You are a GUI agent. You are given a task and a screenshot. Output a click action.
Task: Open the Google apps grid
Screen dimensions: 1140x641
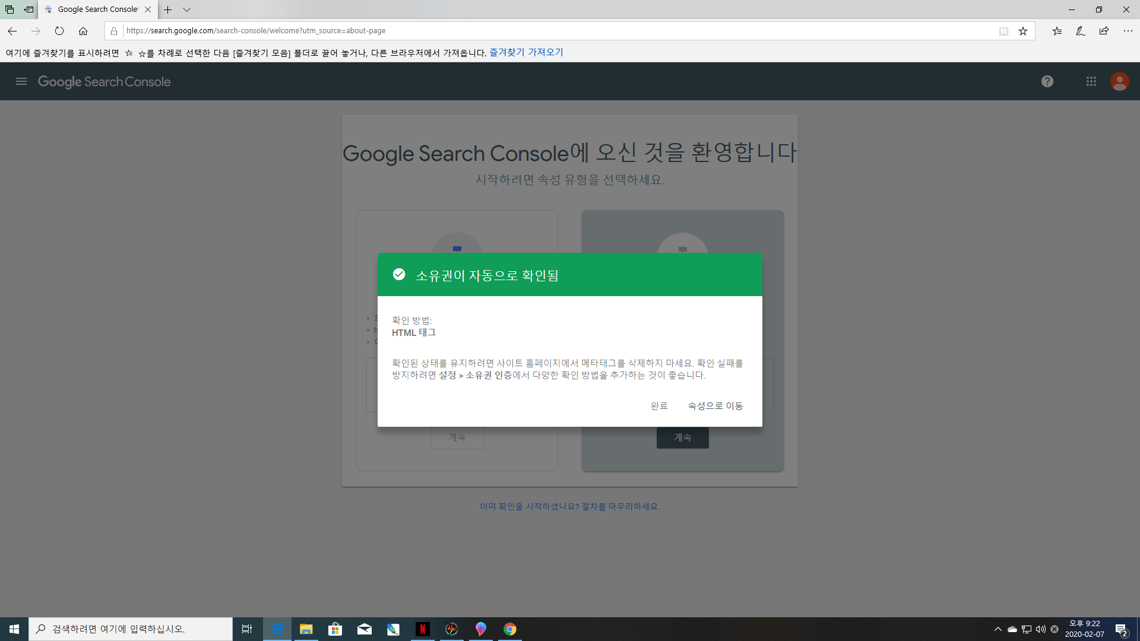[1091, 81]
